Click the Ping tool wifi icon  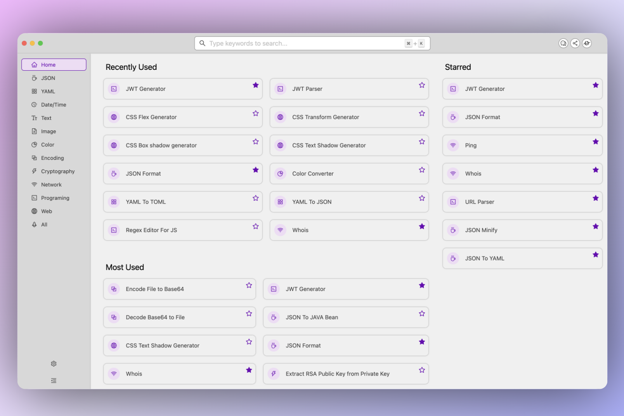pos(453,146)
